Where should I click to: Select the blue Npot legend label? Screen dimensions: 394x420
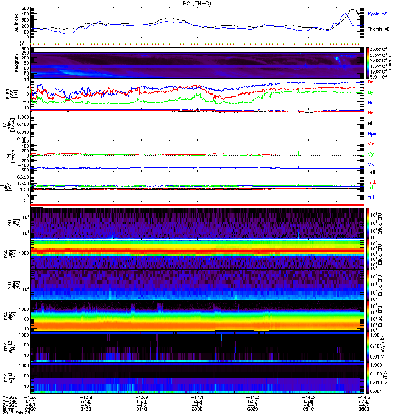coord(372,134)
